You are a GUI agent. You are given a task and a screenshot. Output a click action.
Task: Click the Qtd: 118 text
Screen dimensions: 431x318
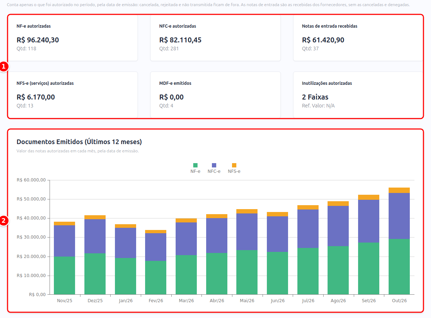pyautogui.click(x=26, y=49)
